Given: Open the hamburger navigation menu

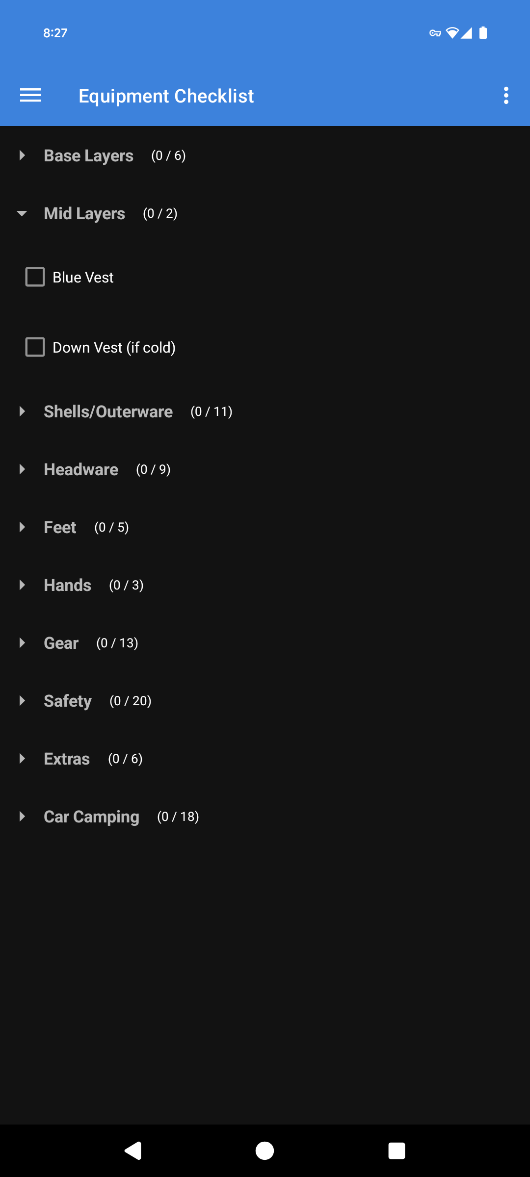Looking at the screenshot, I should (30, 95).
